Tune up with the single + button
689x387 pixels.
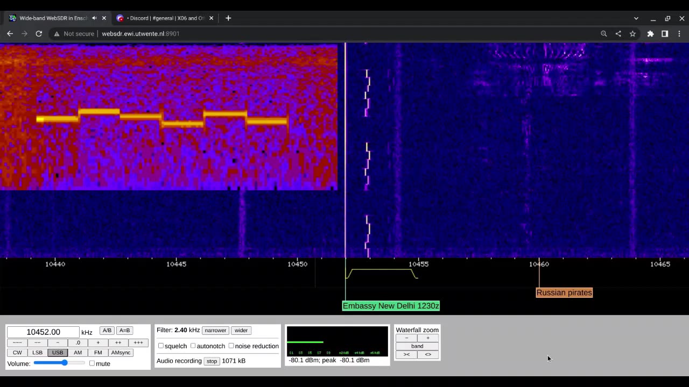(x=98, y=342)
